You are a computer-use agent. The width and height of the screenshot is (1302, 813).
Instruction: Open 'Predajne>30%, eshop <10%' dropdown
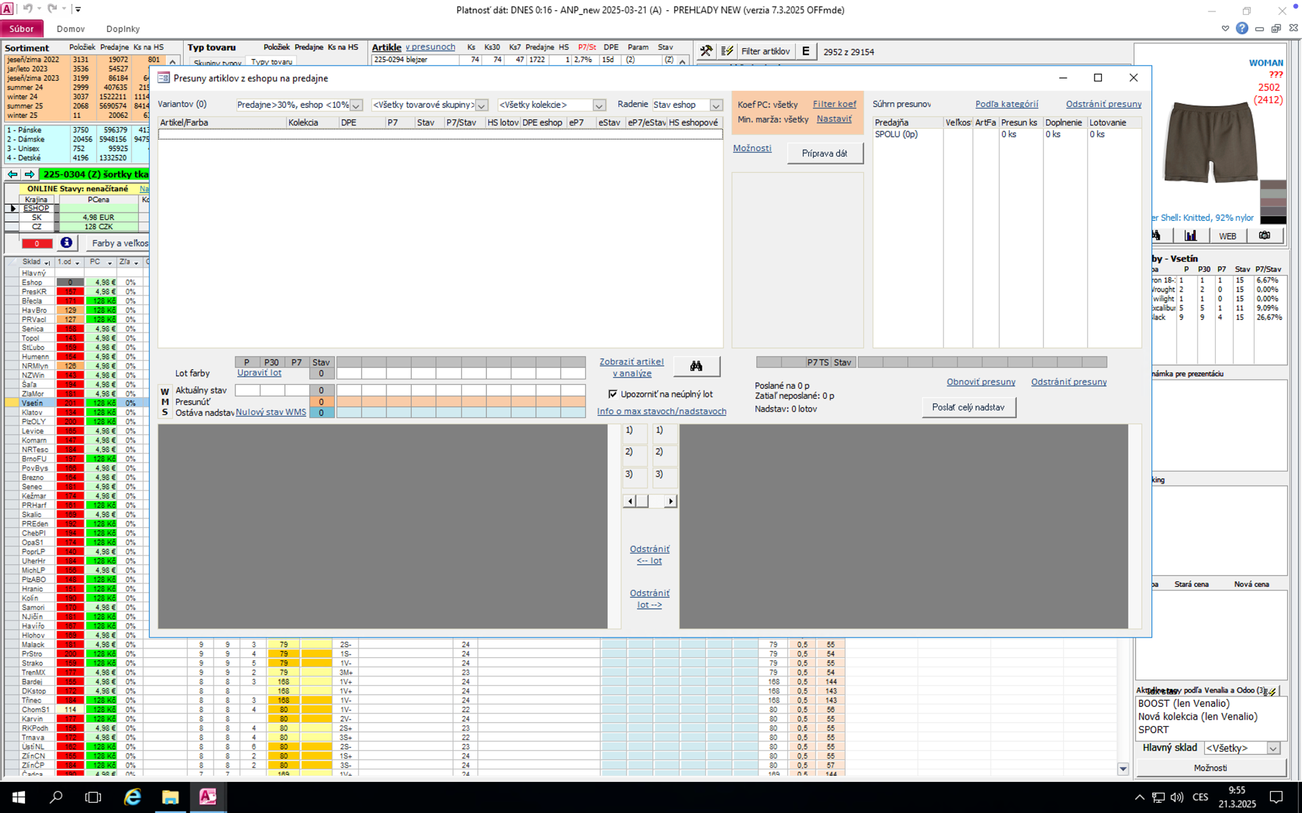[x=356, y=105]
